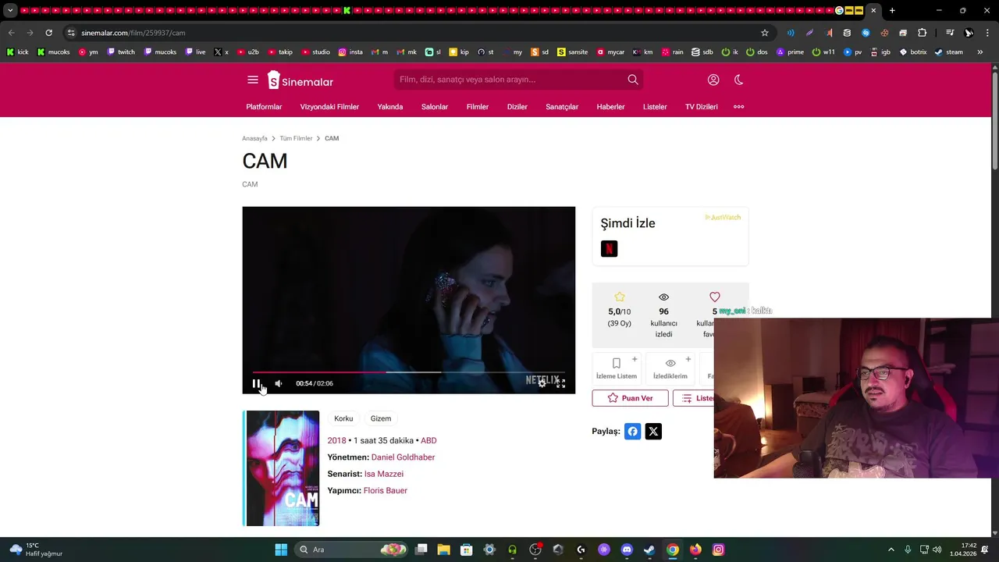
Task: Open a new browser tab
Action: (892, 11)
